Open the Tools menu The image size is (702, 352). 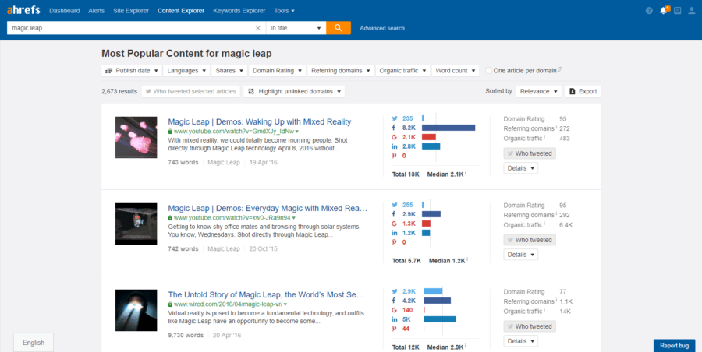click(284, 11)
